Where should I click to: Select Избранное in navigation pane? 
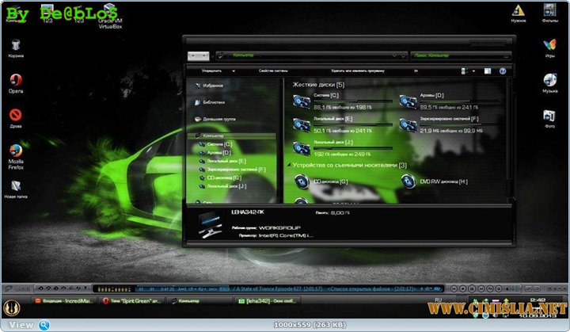209,86
